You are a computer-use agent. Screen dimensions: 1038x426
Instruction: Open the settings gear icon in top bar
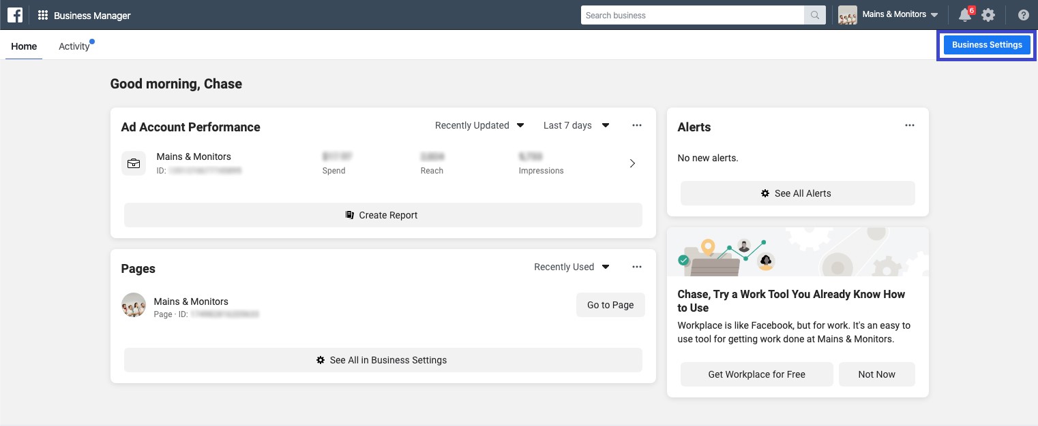(988, 15)
